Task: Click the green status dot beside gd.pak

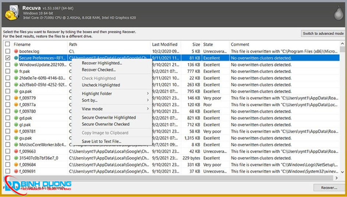Action: pyautogui.click(x=16, y=118)
